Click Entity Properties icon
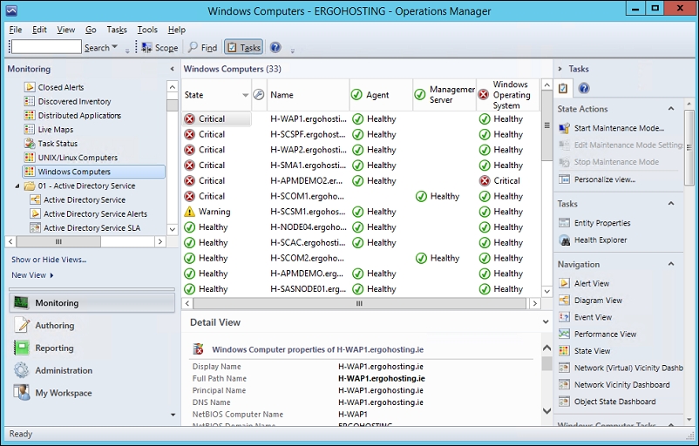 click(564, 223)
